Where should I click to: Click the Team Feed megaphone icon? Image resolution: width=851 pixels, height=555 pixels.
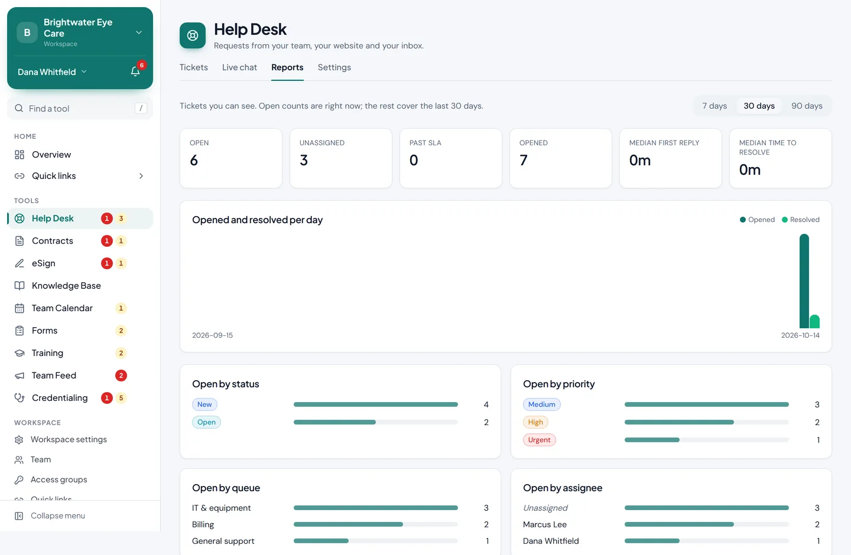point(20,376)
